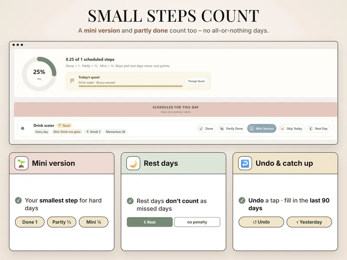This screenshot has height=260, width=347.
Task: Click the Mini ¼ pill
Action: tap(94, 222)
